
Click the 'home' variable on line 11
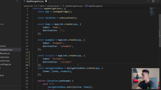pos(48,24)
